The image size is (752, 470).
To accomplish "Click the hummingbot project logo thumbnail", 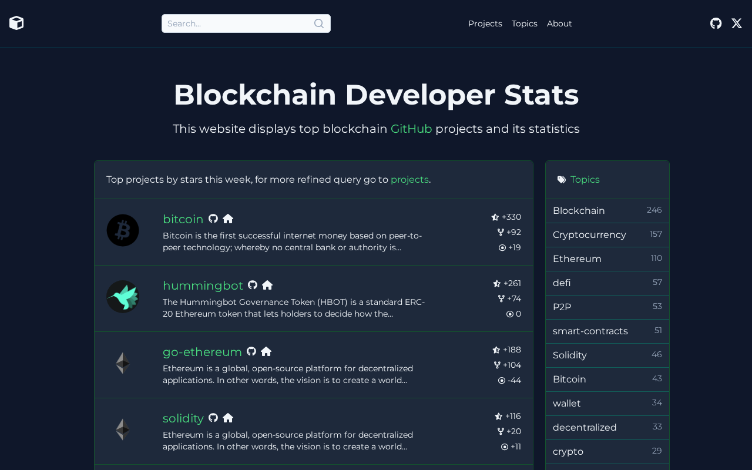I will coord(123,297).
